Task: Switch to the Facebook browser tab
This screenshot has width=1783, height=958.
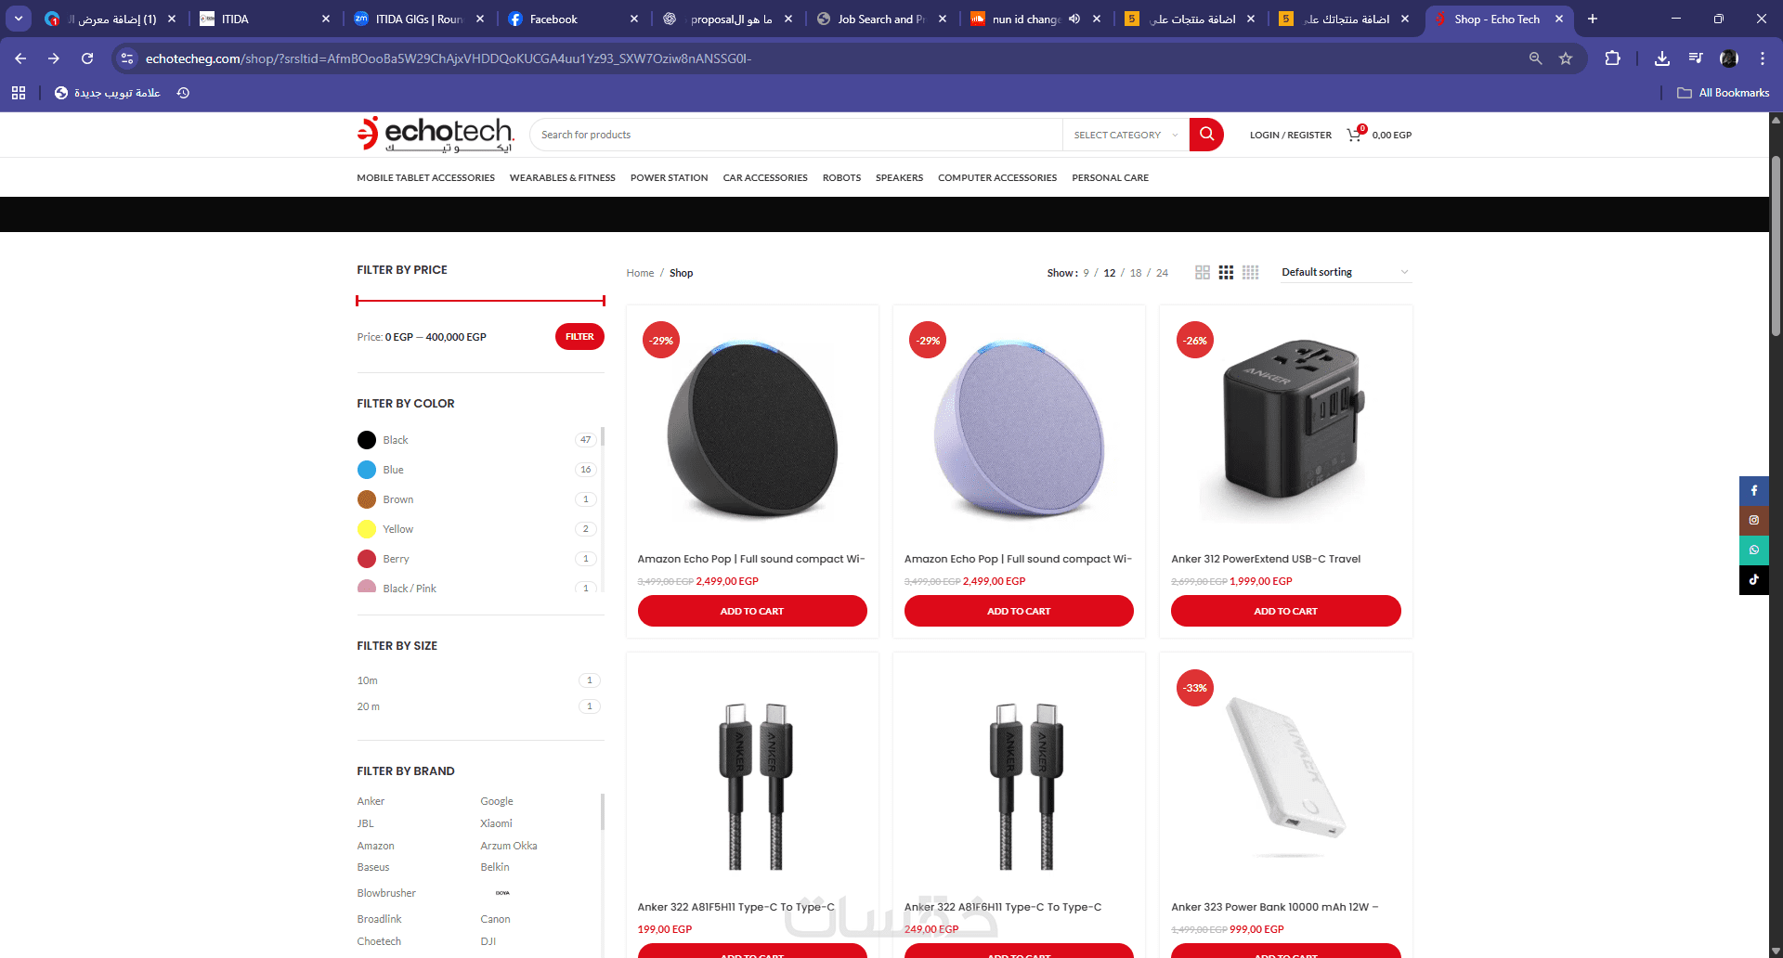Action: coord(574,19)
